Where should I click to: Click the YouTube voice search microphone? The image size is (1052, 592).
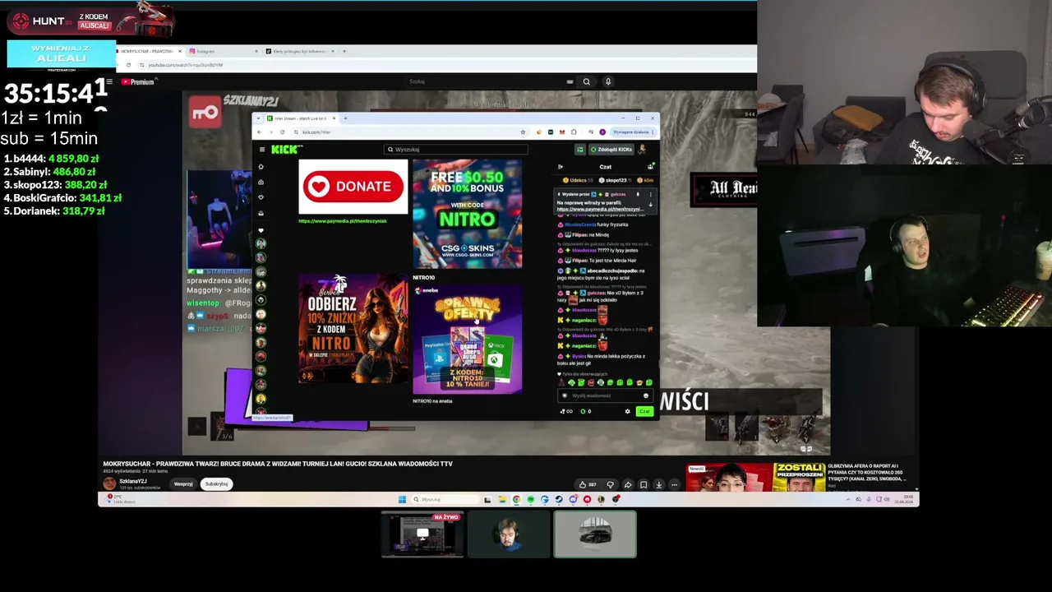(608, 81)
